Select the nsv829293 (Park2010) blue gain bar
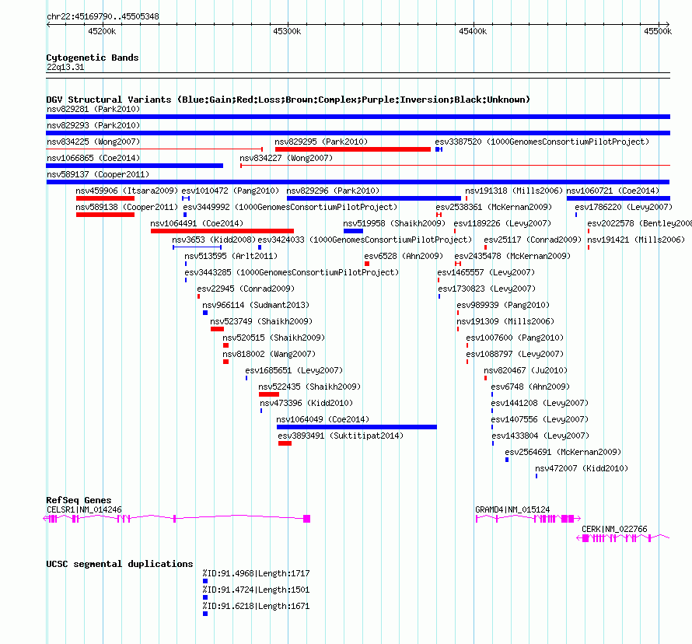The width and height of the screenshot is (692, 644). point(358,133)
